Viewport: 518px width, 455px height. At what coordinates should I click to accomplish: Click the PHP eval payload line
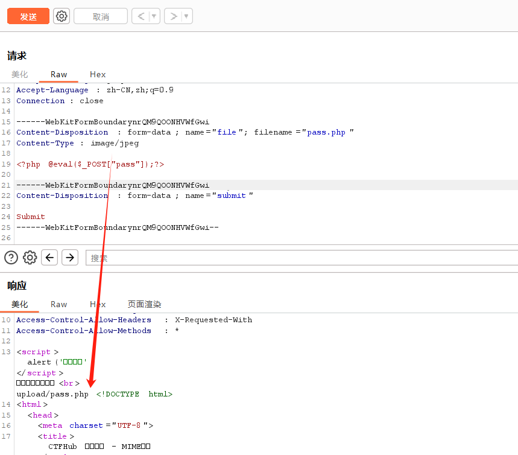point(90,164)
